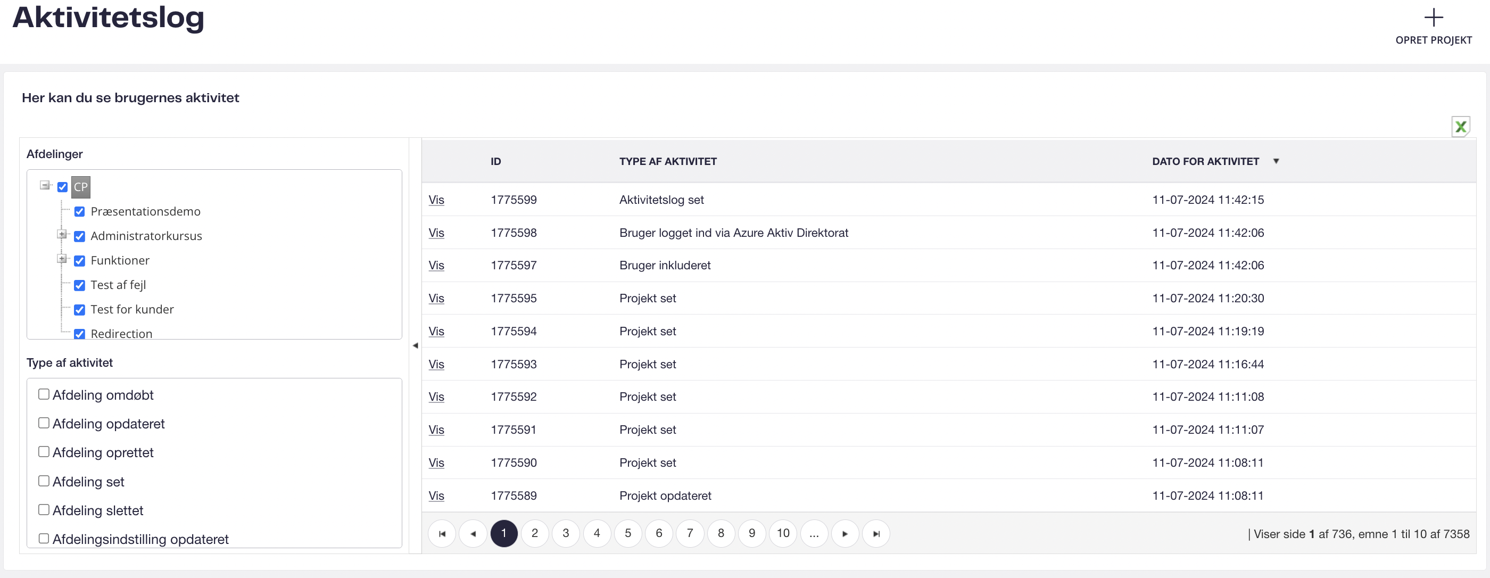Screen dimensions: 1490x578
Task: Collapse the CP tree node
Action: click(x=45, y=185)
